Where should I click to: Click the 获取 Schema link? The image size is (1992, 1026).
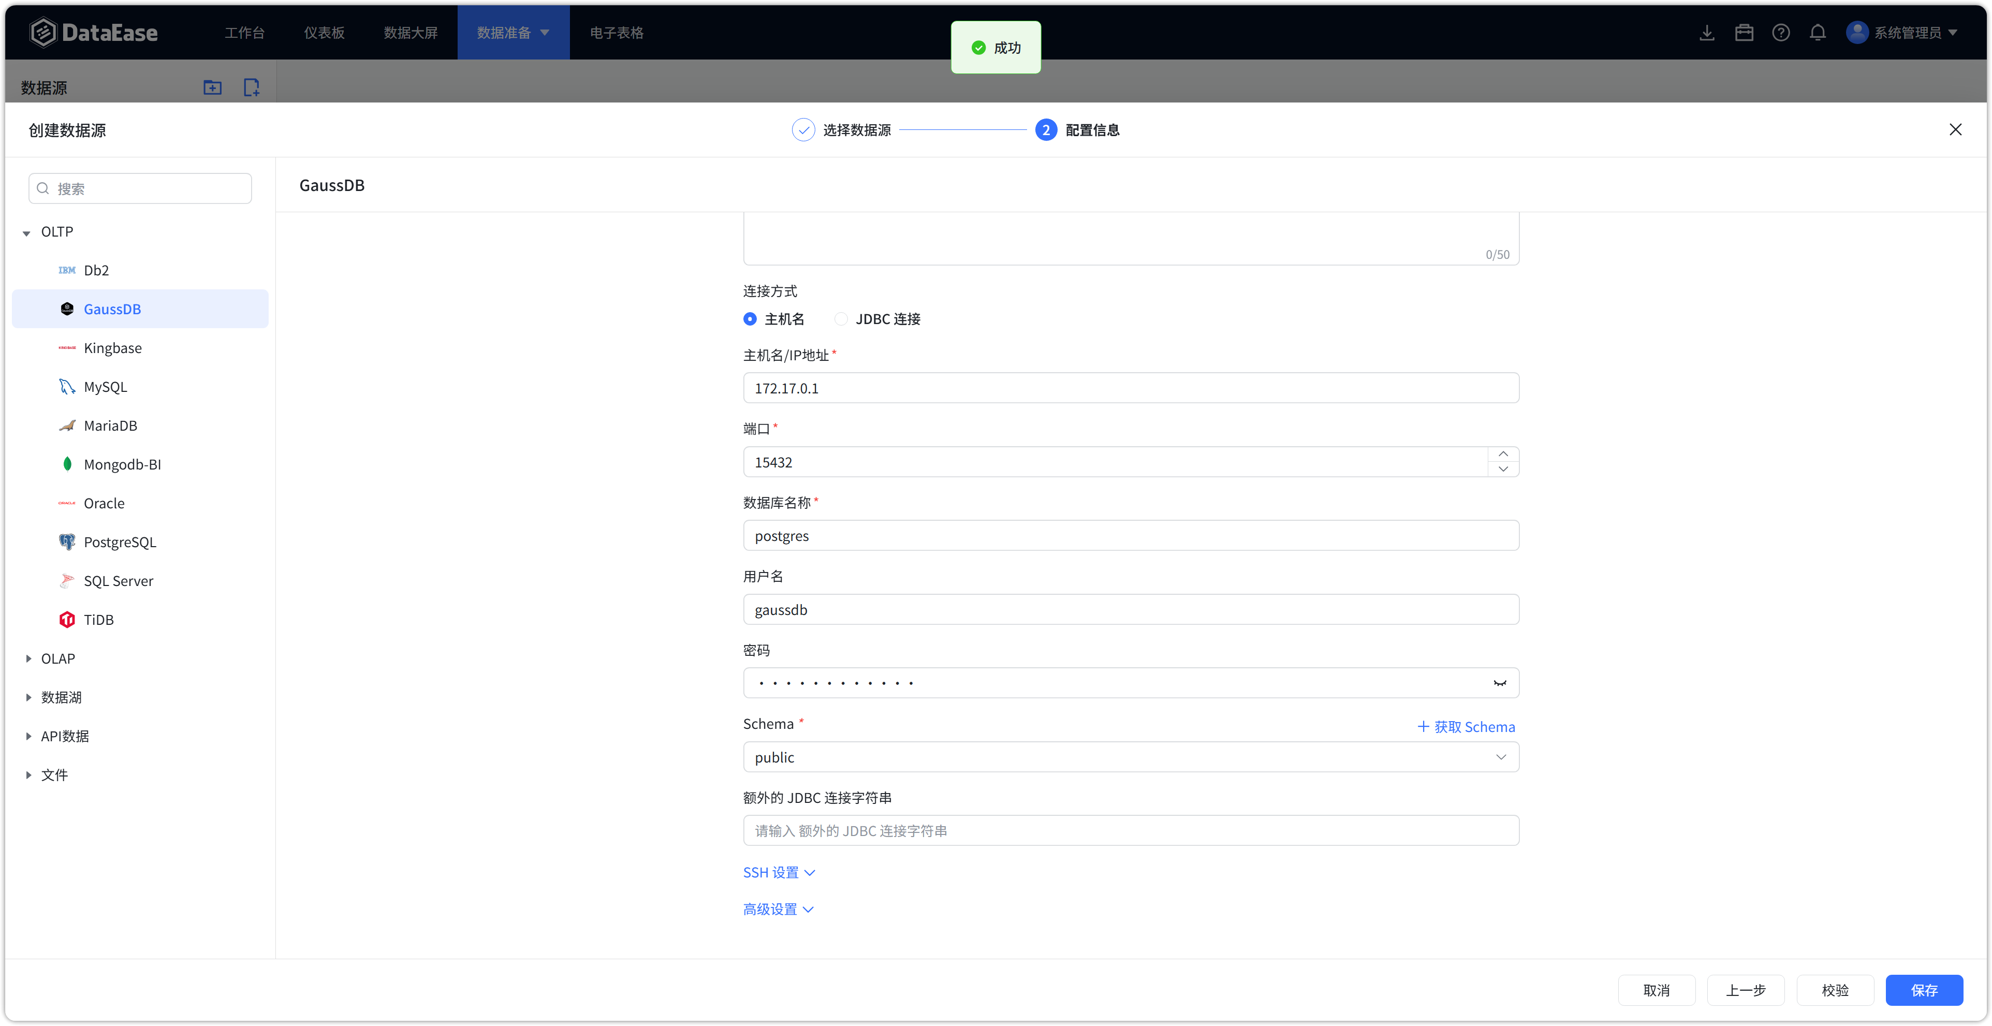click(x=1466, y=727)
